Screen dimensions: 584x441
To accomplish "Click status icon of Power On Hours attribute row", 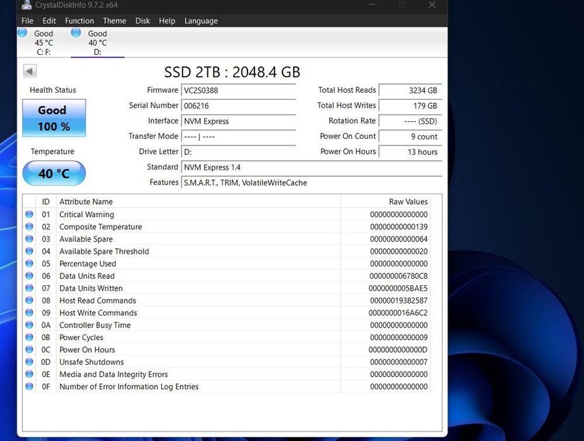I will tap(29, 350).
